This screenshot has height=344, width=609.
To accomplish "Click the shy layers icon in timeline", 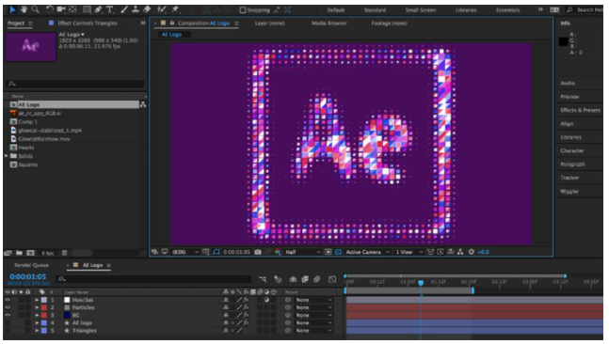I will [294, 279].
